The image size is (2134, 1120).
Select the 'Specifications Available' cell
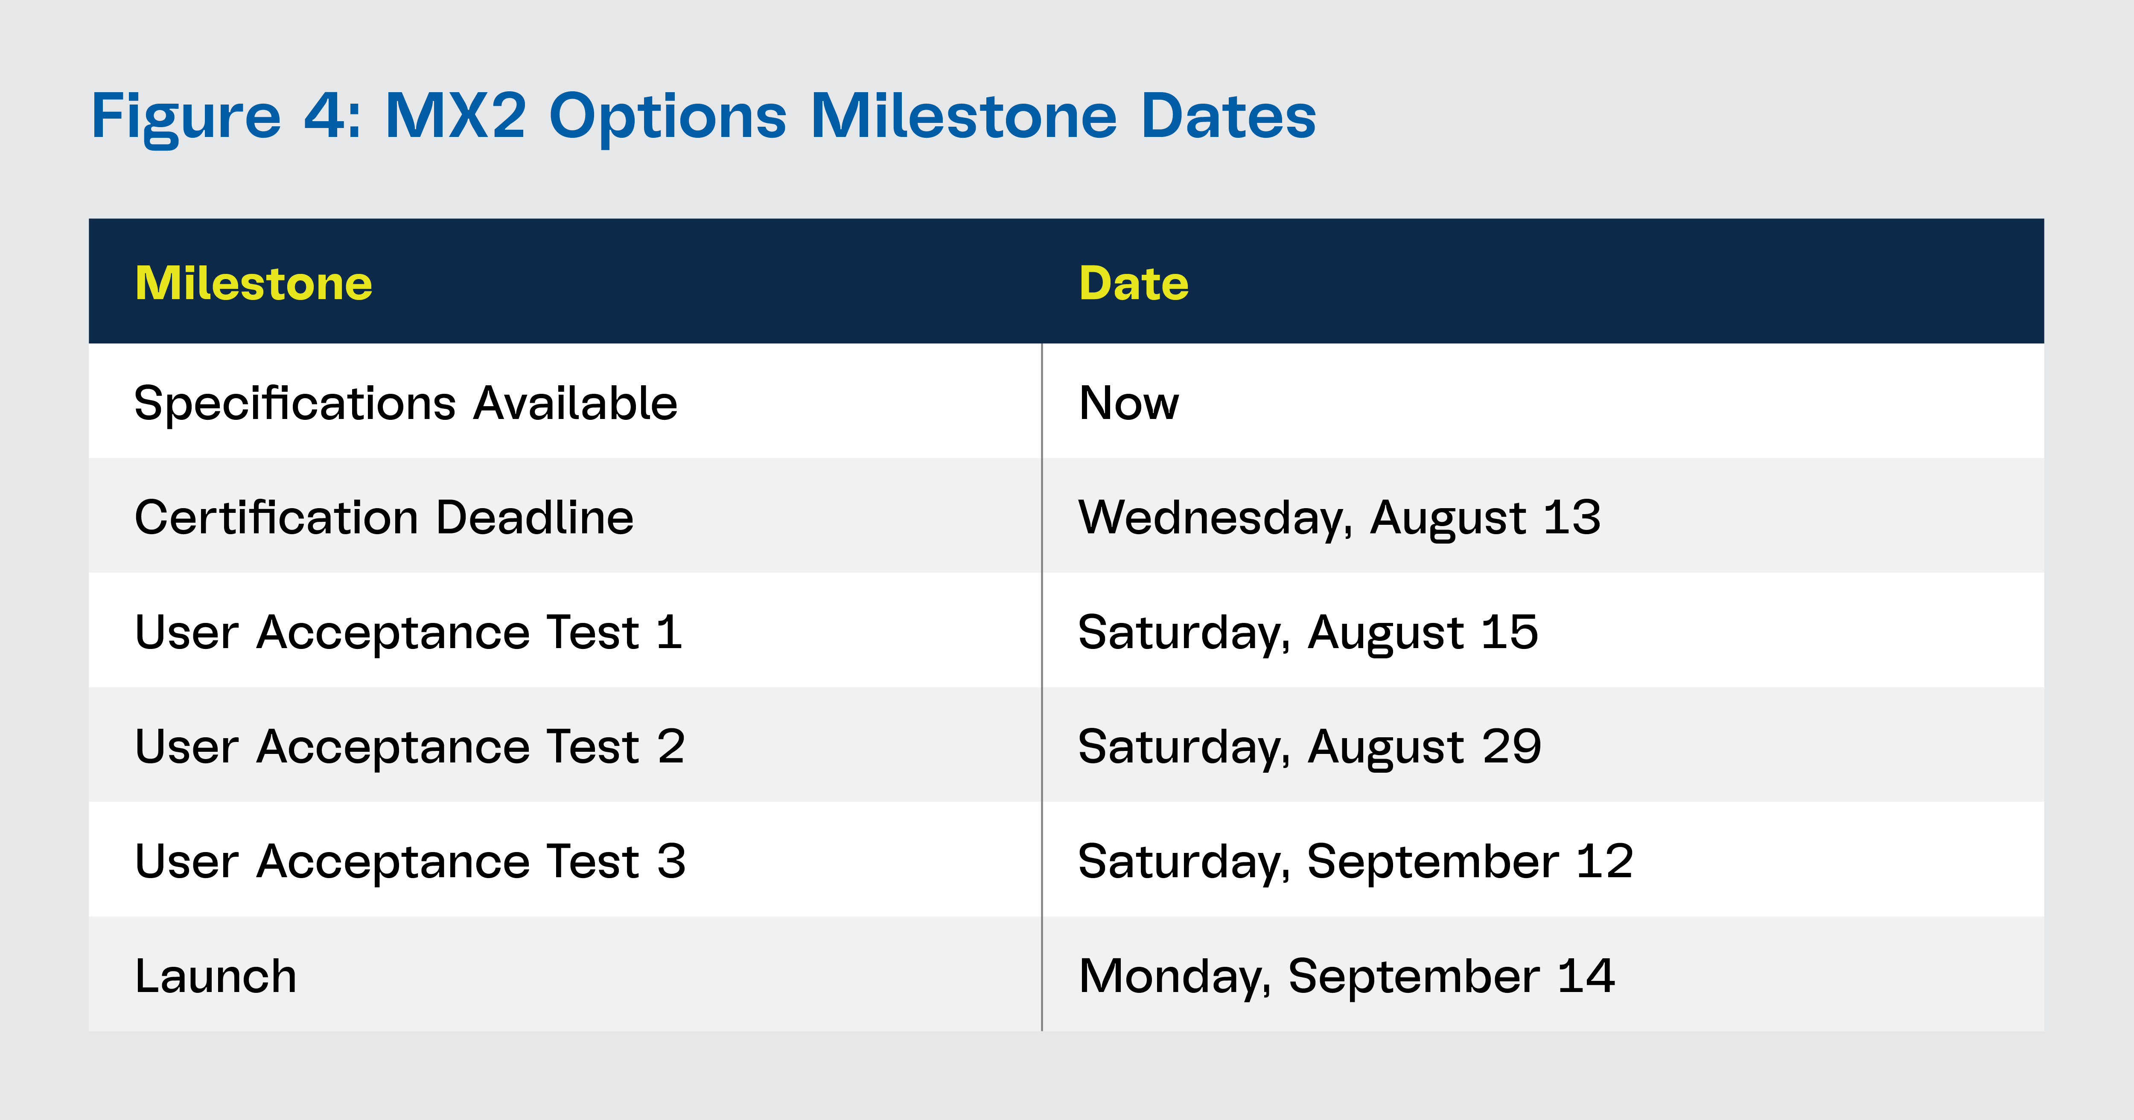pyautogui.click(x=406, y=404)
